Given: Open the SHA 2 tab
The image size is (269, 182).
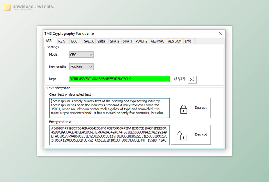Looking at the screenshot, I should 115,41.
